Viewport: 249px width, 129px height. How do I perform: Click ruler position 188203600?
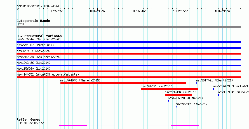tap(222, 11)
